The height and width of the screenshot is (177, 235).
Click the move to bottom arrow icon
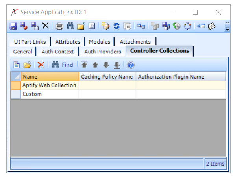(x=117, y=65)
